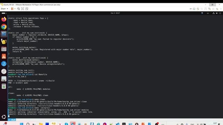The width and height of the screenshot is (223, 125).
Task: Open the Player menu in VMware
Action: point(5,9)
